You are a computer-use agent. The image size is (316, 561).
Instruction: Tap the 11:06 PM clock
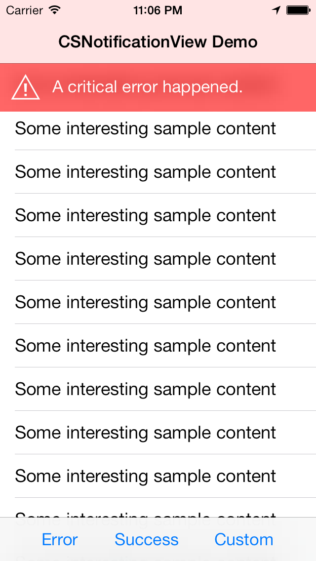[x=158, y=10]
